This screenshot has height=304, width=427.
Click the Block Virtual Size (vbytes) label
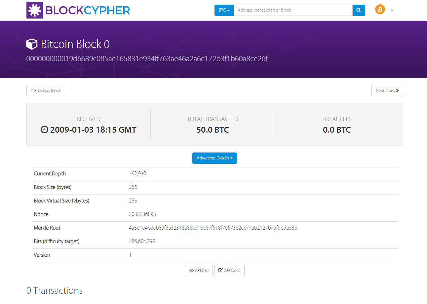tap(61, 201)
